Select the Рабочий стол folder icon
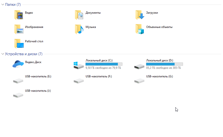223x137 pixels. pos(19,44)
